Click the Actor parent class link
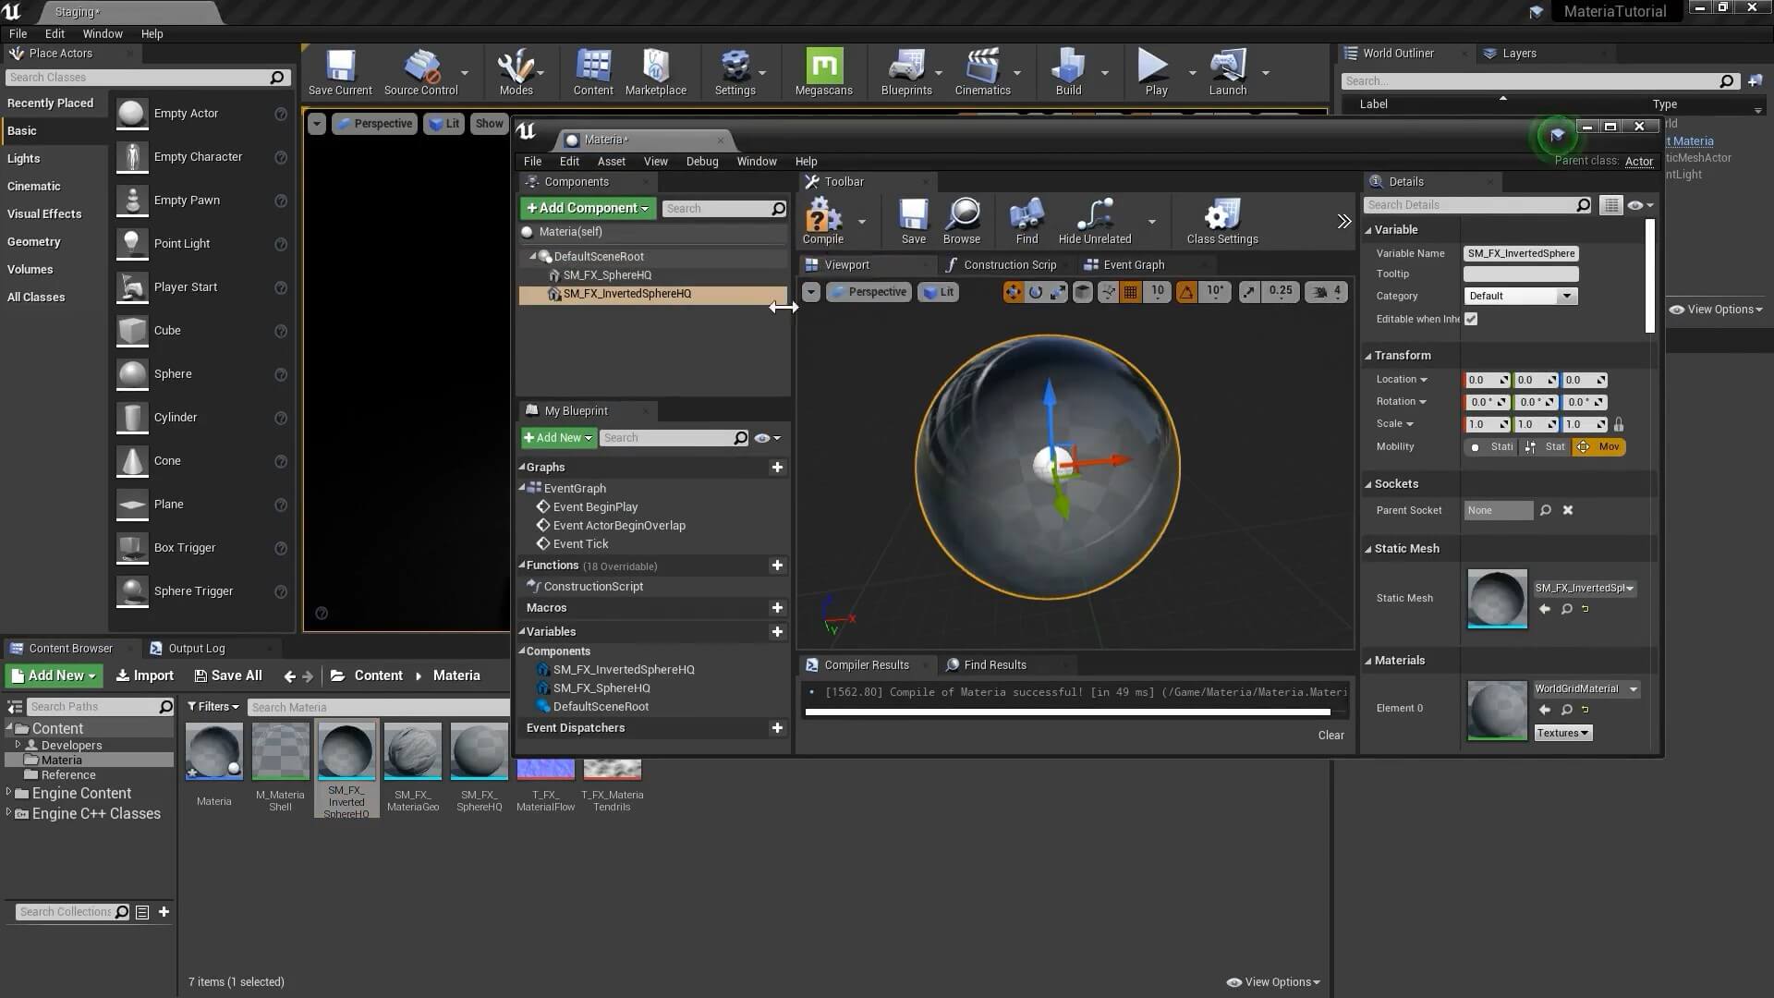The height and width of the screenshot is (998, 1774). (1638, 162)
